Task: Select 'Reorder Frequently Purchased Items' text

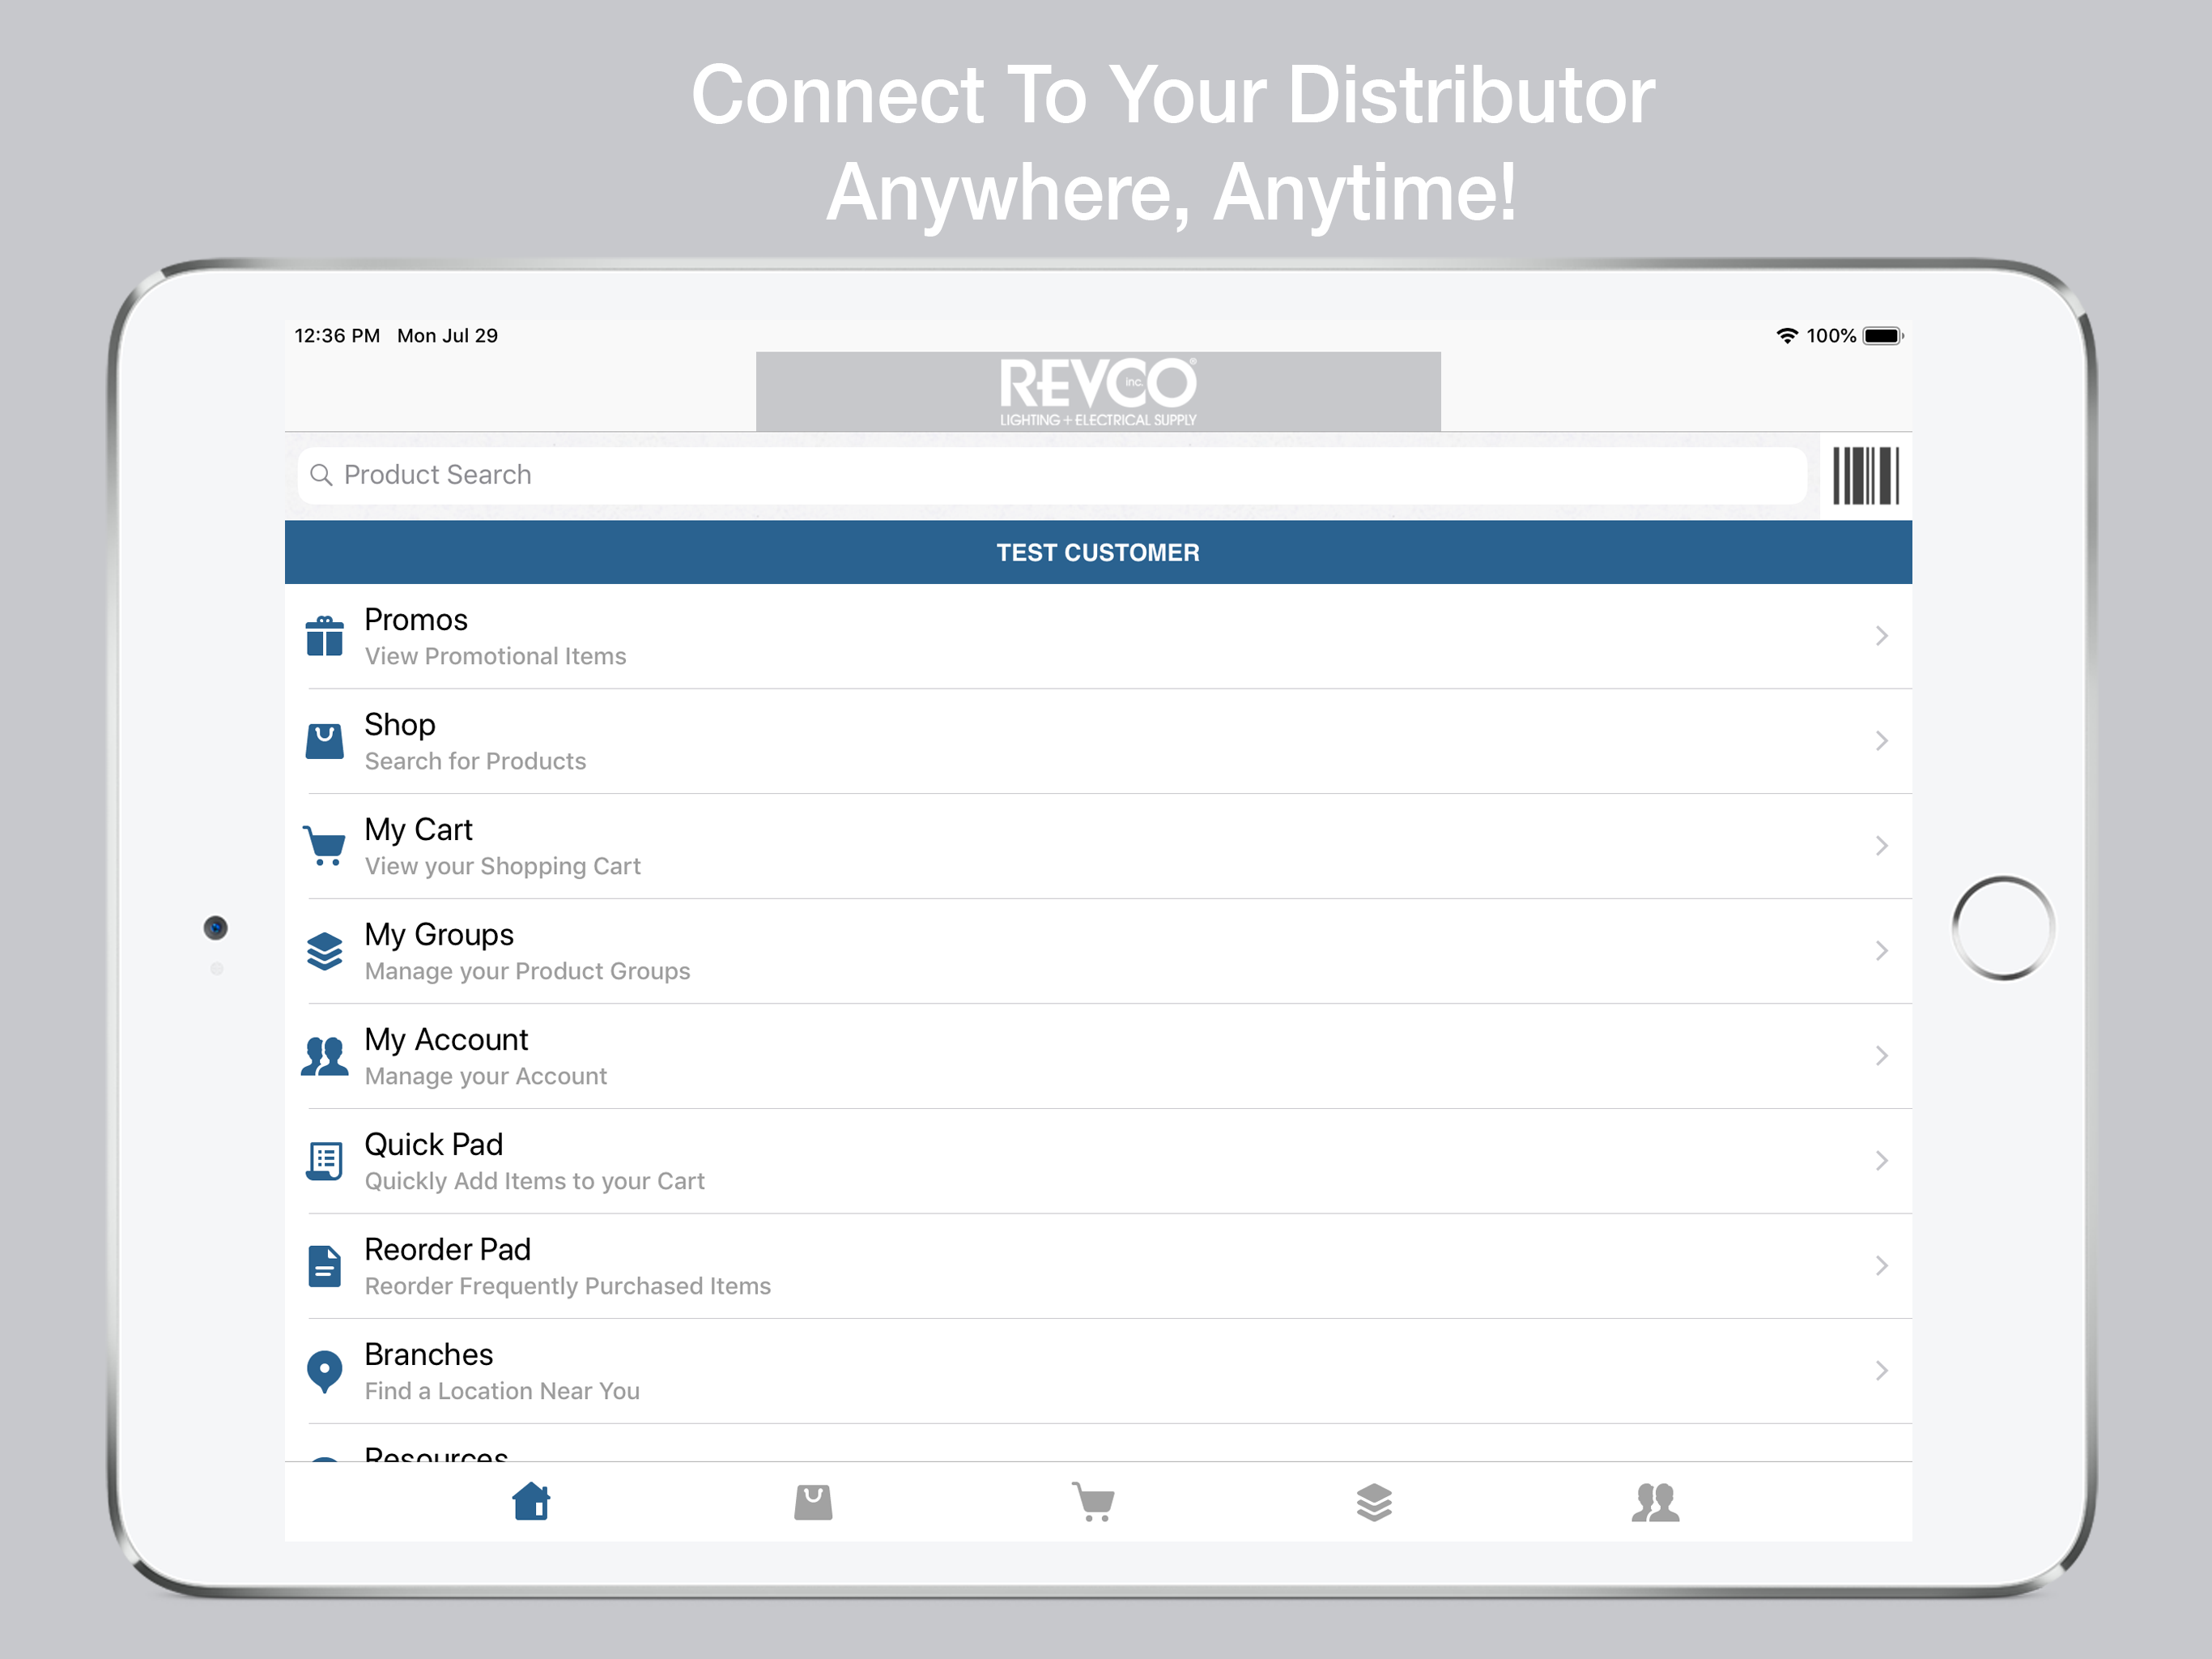Action: point(568,1286)
